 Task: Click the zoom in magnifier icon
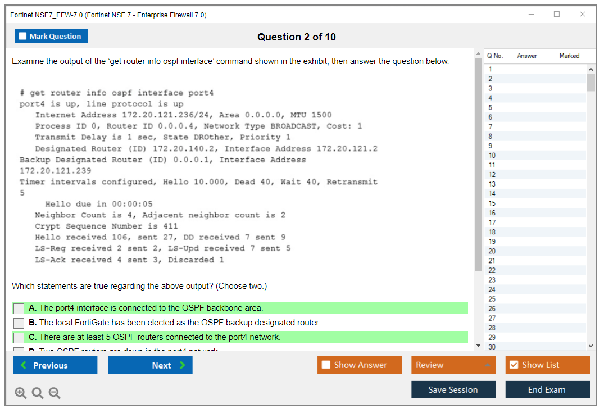tap(21, 393)
